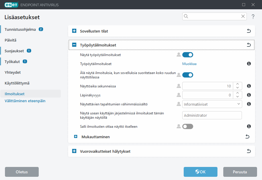
Task: Select Ilmoitukset in sidebar
Action: pos(31,94)
